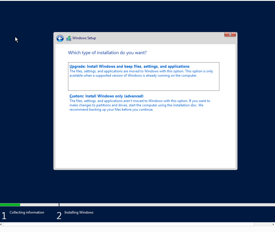Image resolution: width=275 pixels, height=232 pixels.
Task: Click the Upgrade option description text
Action: click(x=141, y=73)
